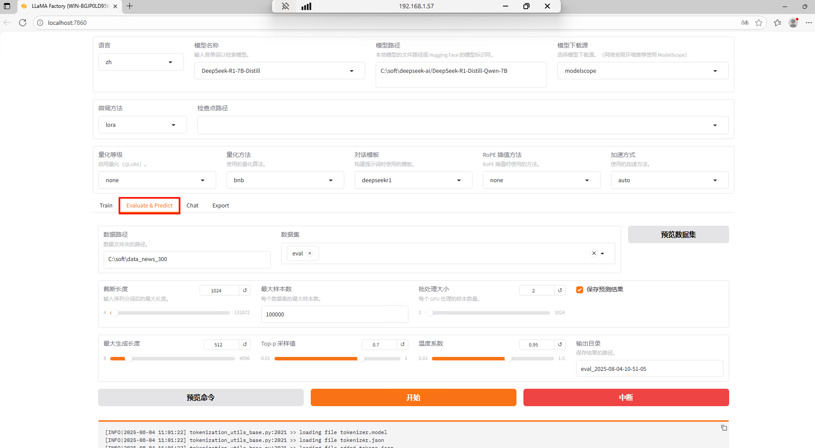Open the RoPE 插值方法 dropdown
The height and width of the screenshot is (448, 815).
point(541,180)
